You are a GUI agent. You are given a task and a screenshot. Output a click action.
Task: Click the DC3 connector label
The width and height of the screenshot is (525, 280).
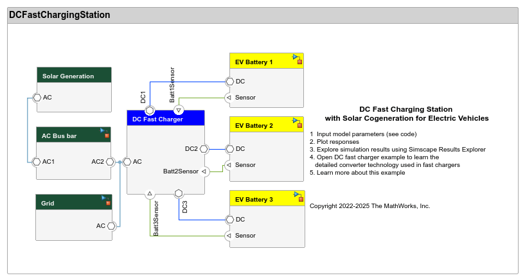pyautogui.click(x=184, y=207)
